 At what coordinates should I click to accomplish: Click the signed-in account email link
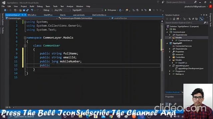point(195,7)
